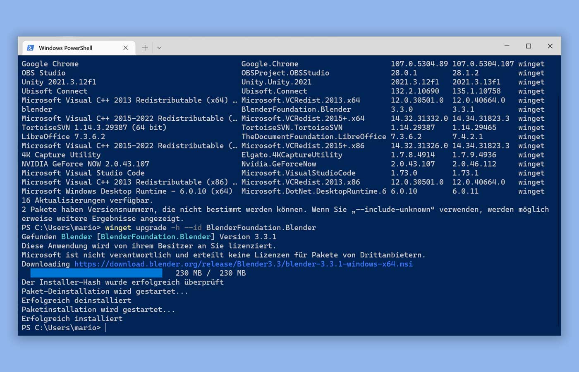This screenshot has width=579, height=372.
Task: Click BlenderFoundation.Blender in the package list
Action: point(296,109)
